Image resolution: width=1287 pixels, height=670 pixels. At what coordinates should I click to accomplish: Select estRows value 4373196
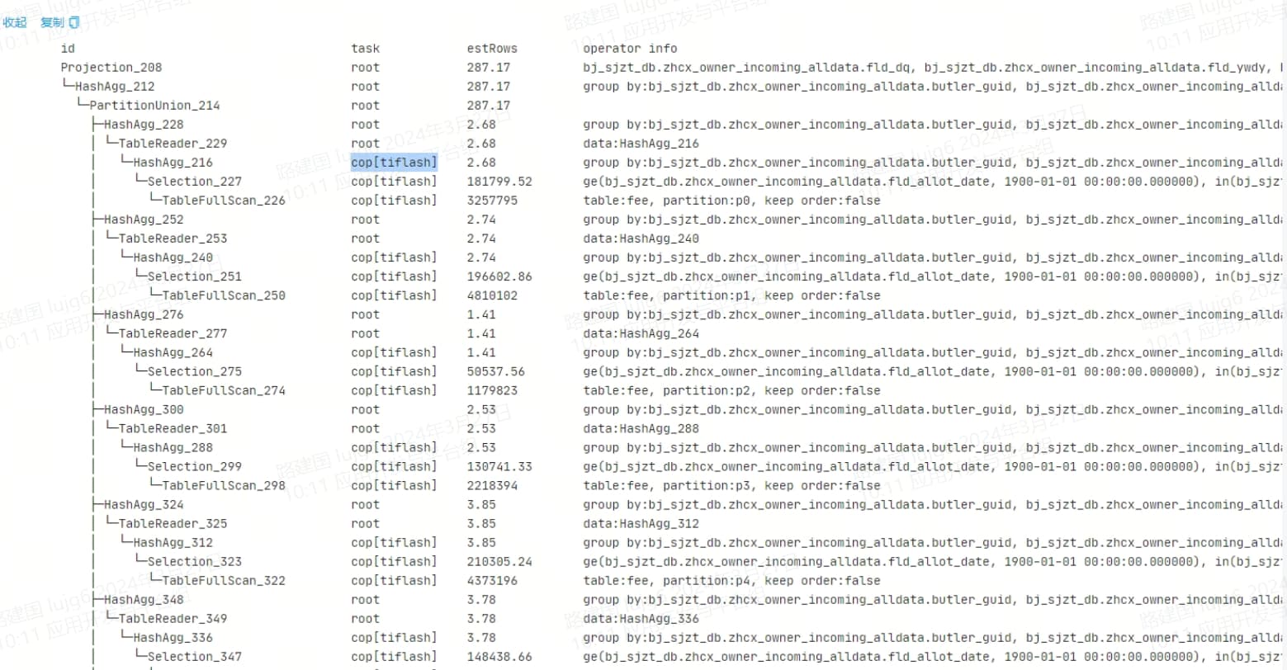coord(492,580)
